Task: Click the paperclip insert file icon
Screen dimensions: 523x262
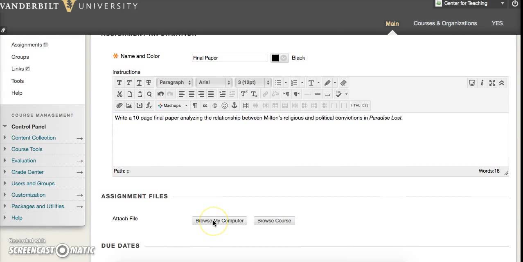Action: (119, 105)
